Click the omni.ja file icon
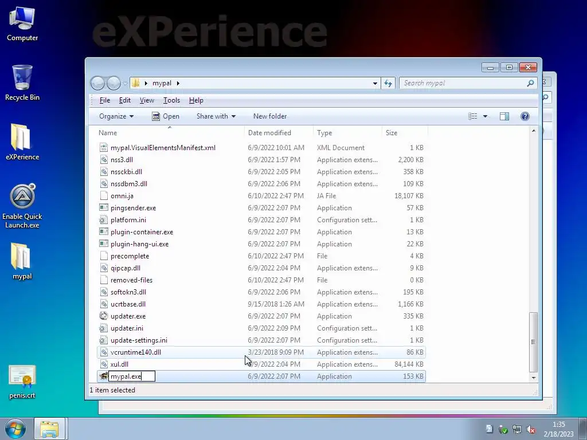This screenshot has height=440, width=587. coord(104,196)
